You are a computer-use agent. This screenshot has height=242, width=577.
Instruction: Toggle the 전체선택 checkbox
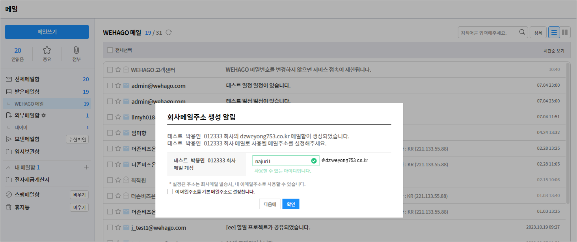[110, 50]
